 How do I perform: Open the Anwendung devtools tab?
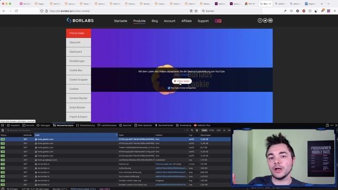(183, 126)
